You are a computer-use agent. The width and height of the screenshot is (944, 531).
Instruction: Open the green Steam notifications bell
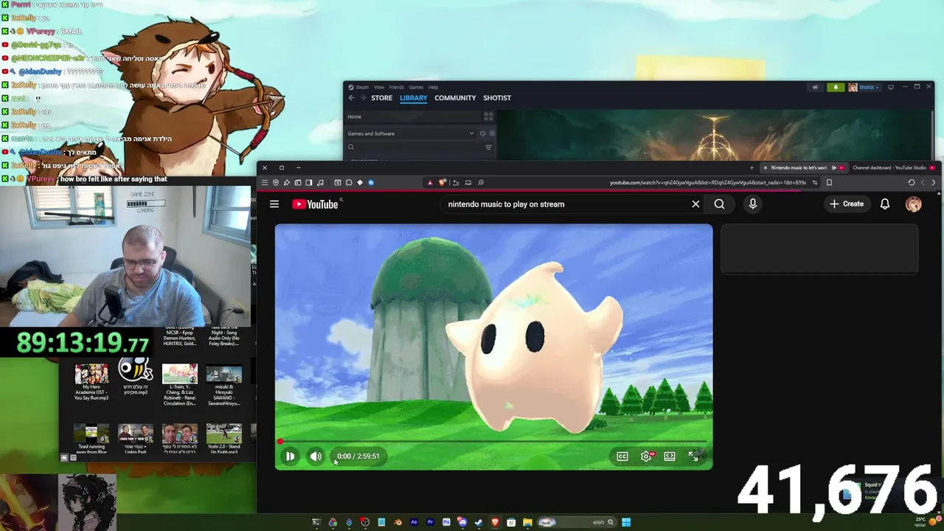click(836, 87)
